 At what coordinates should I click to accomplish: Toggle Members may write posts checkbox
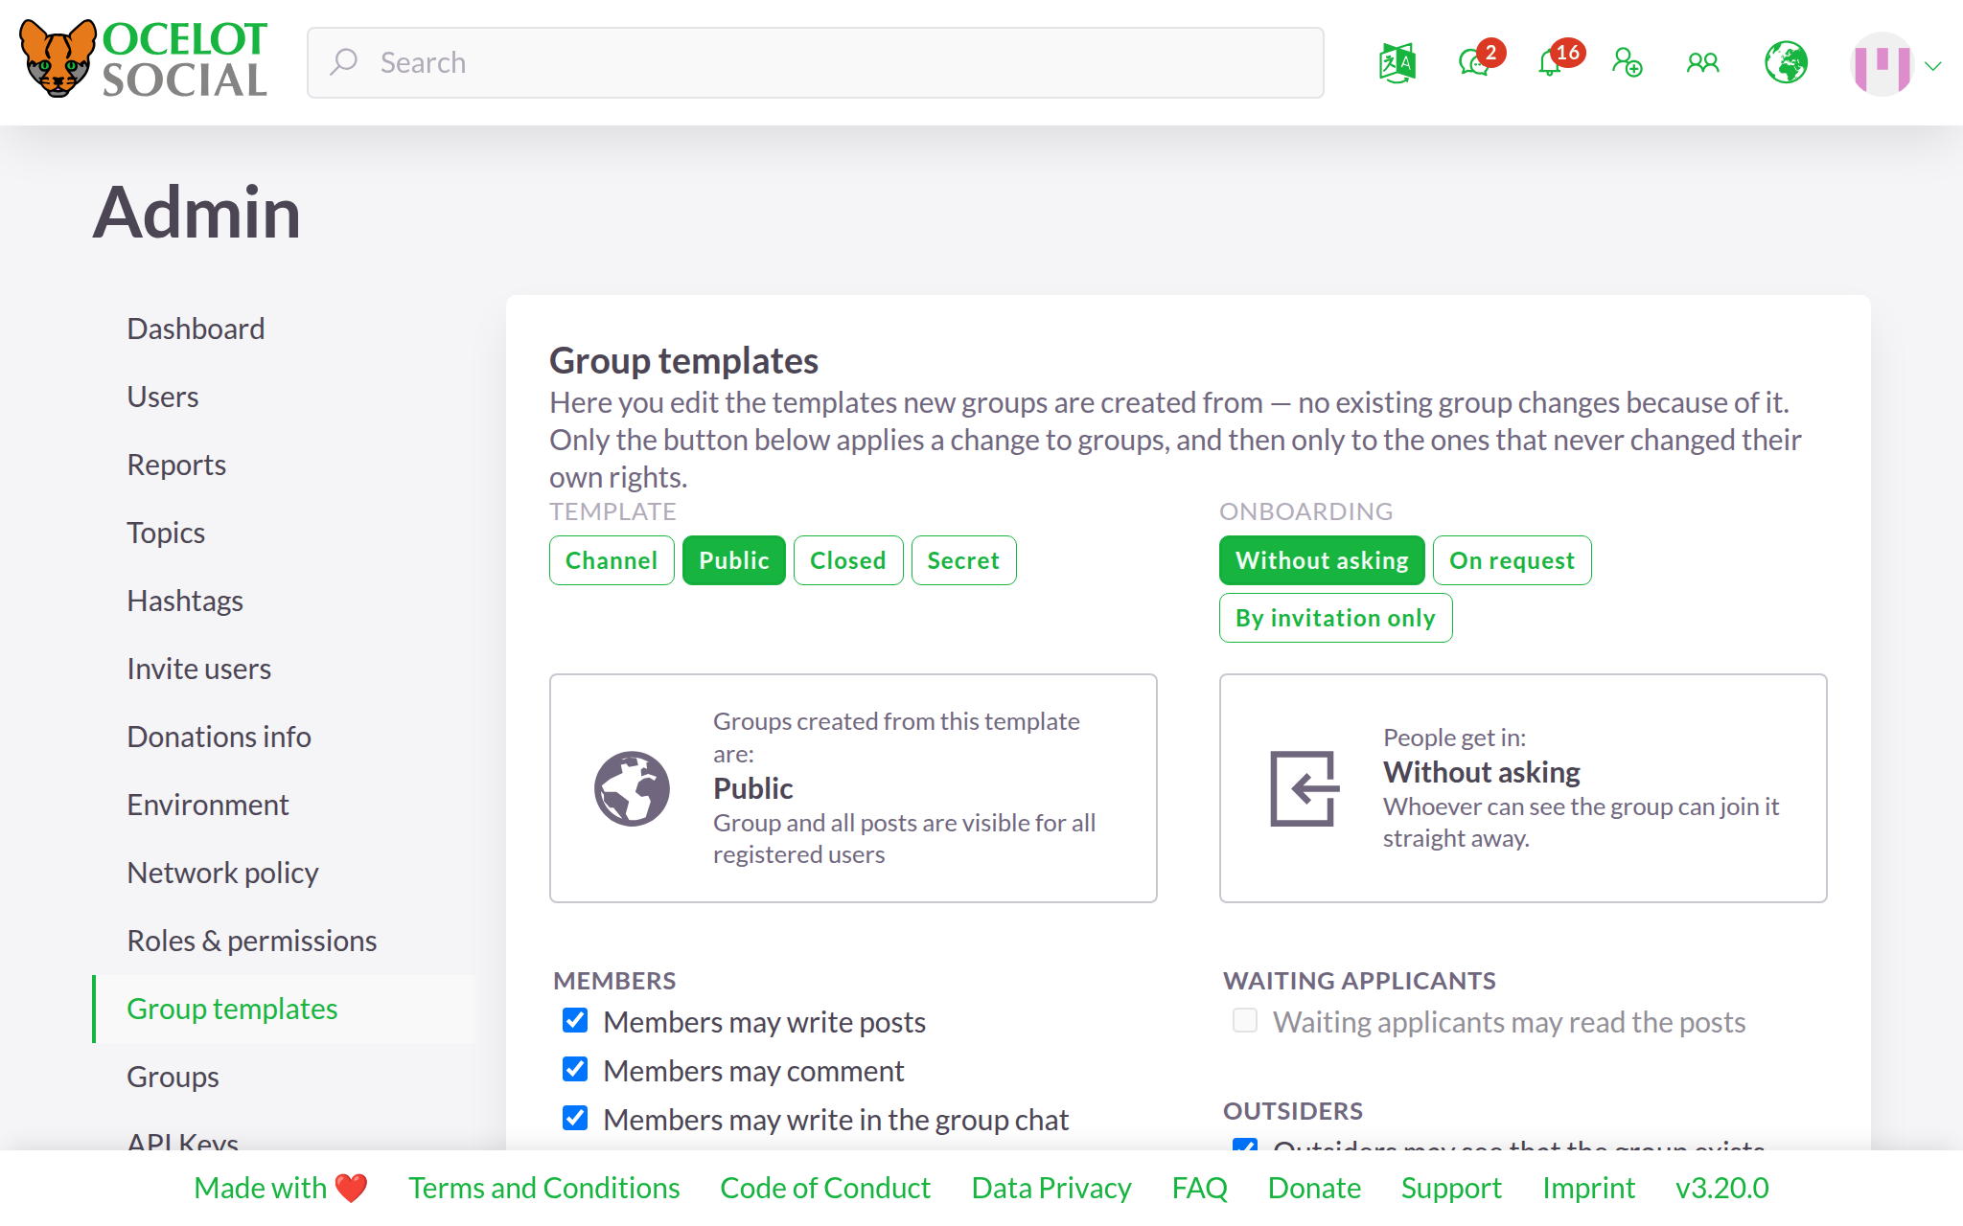tap(575, 1020)
